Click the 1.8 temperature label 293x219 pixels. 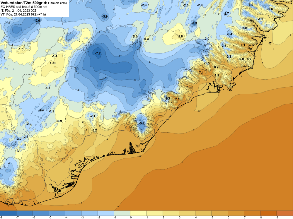(180, 36)
